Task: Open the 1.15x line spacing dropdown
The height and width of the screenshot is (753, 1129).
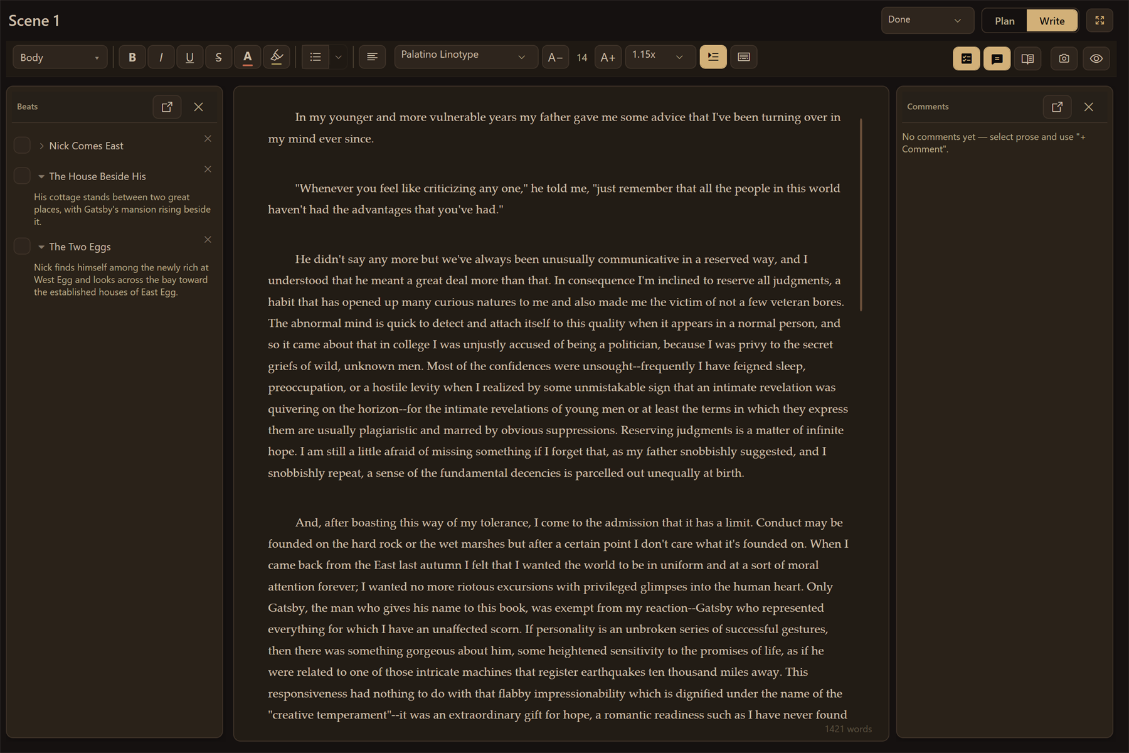Action: (x=660, y=56)
